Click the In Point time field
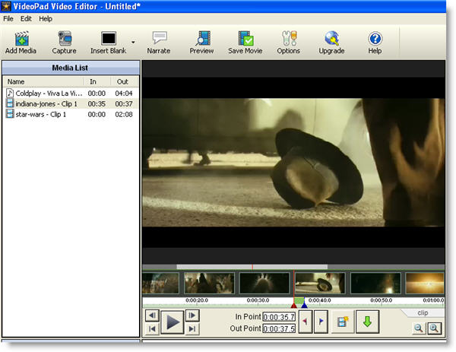The image size is (456, 352). point(279,316)
